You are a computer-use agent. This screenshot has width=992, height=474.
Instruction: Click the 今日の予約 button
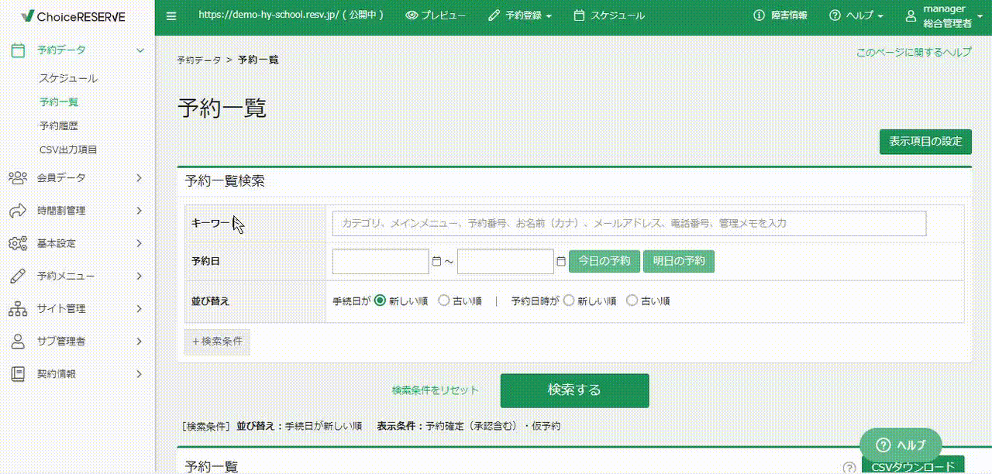tap(604, 262)
